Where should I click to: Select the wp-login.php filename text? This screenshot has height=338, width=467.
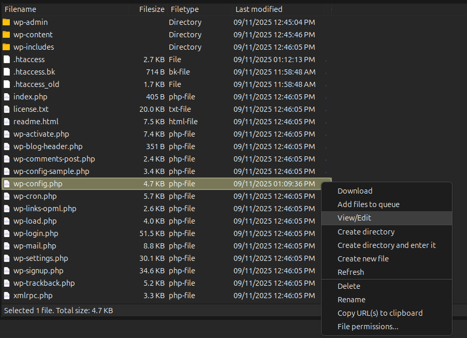click(36, 233)
